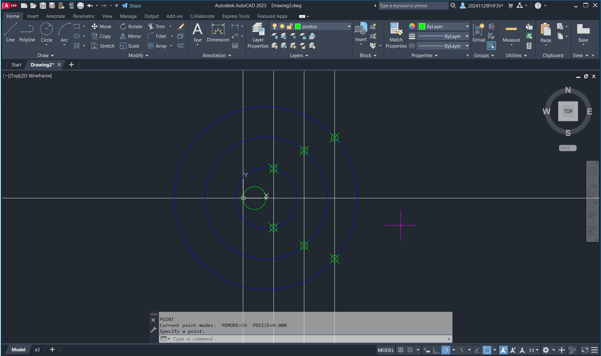The image size is (601, 356).
Task: Click the Share button
Action: pos(131,6)
